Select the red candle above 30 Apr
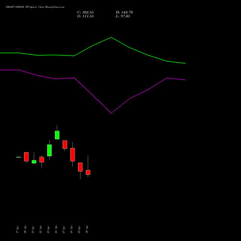The width and height of the screenshot is (241, 241). (x=88, y=173)
